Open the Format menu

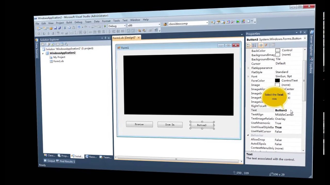106,21
